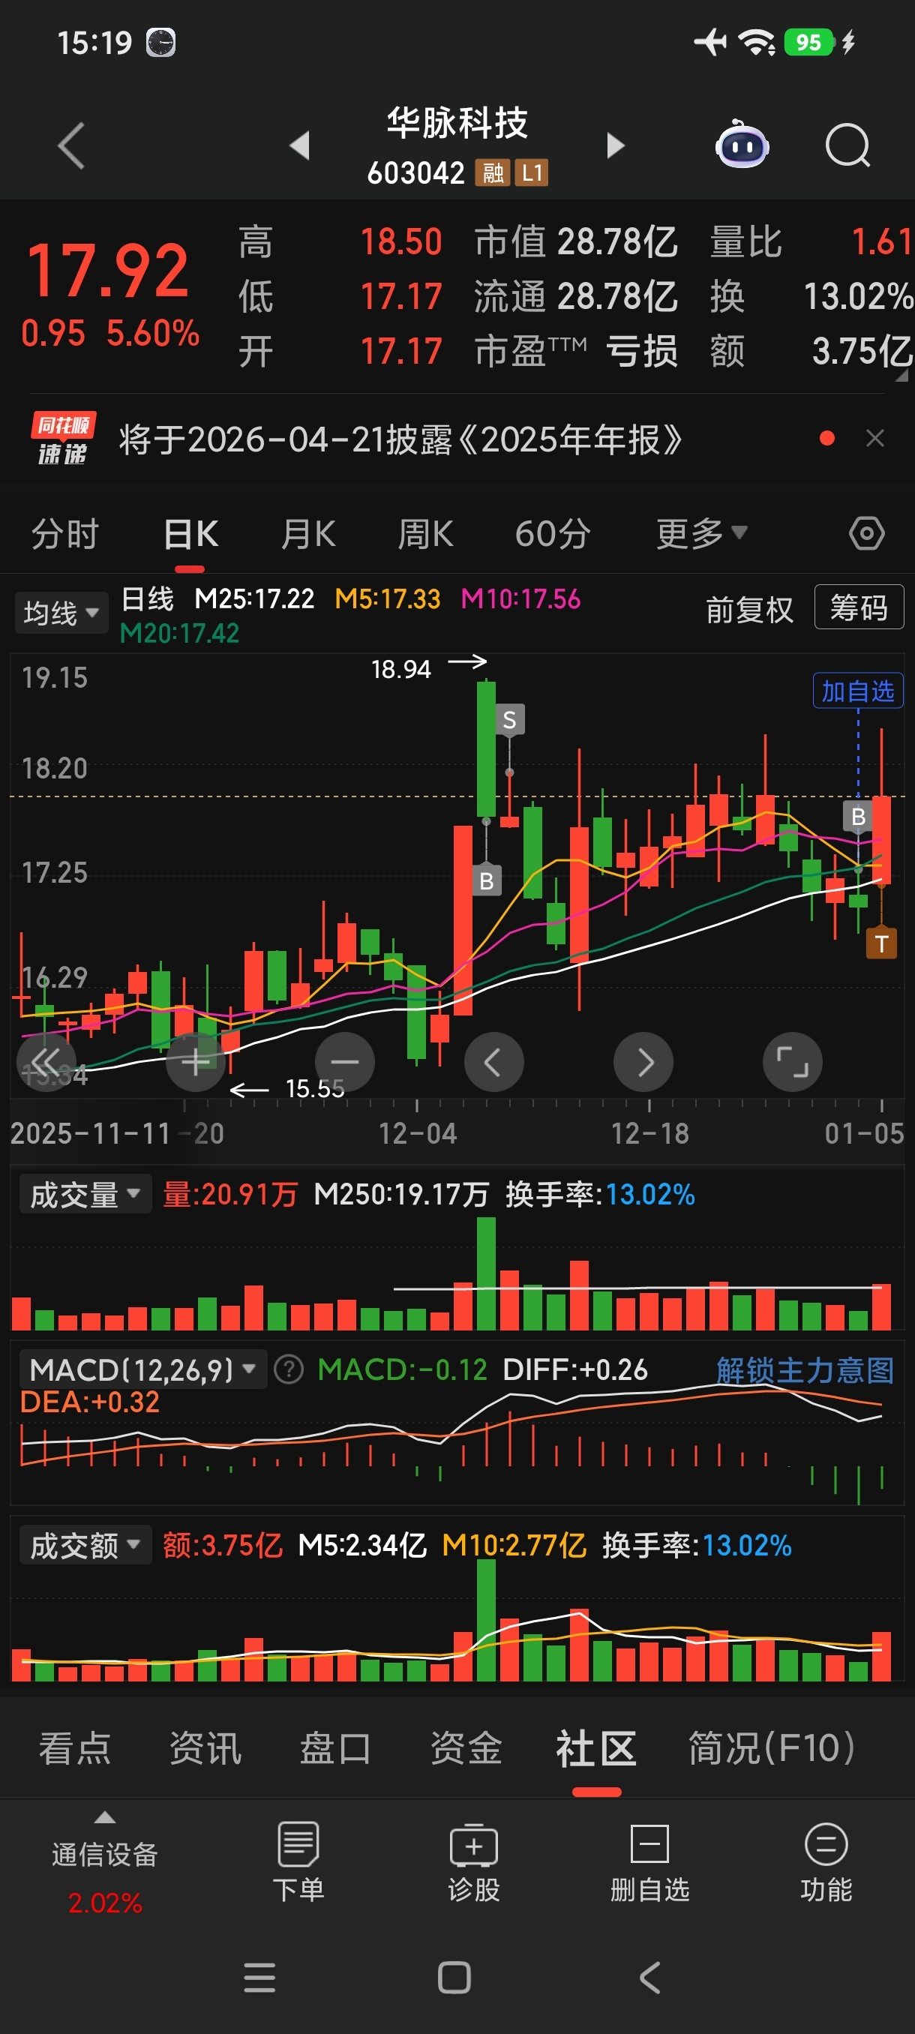Expand chart to fullscreen landscape
Screen dimensions: 915x2034
pos(792,1062)
